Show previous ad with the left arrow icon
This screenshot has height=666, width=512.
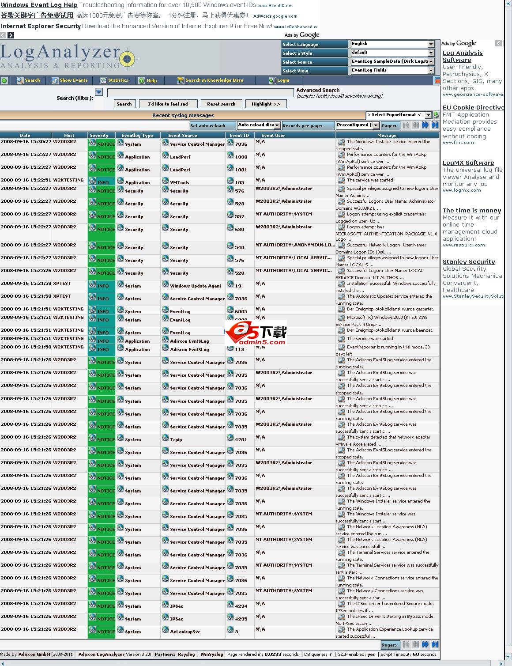pos(4,35)
